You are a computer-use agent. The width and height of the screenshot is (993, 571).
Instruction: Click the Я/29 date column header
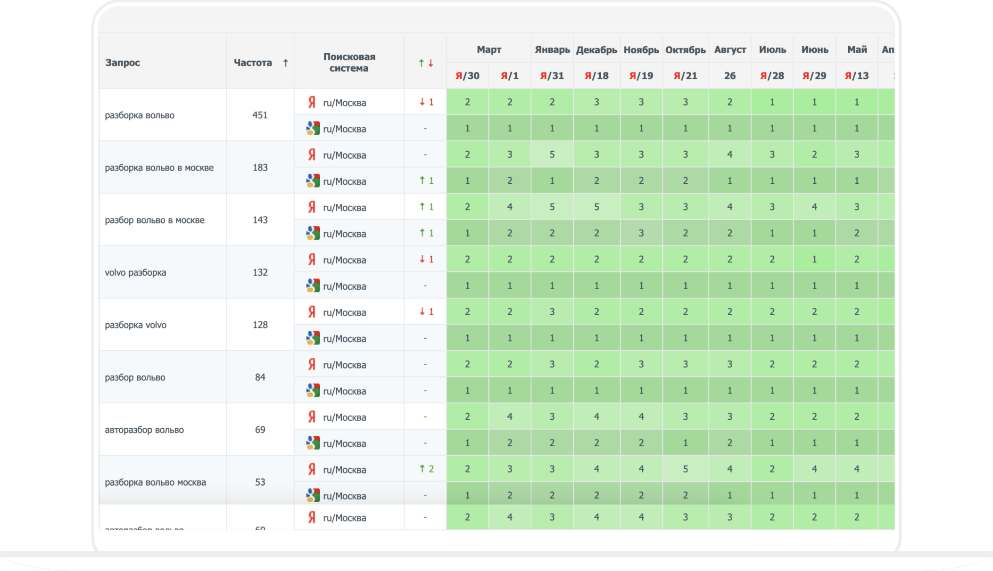point(814,76)
